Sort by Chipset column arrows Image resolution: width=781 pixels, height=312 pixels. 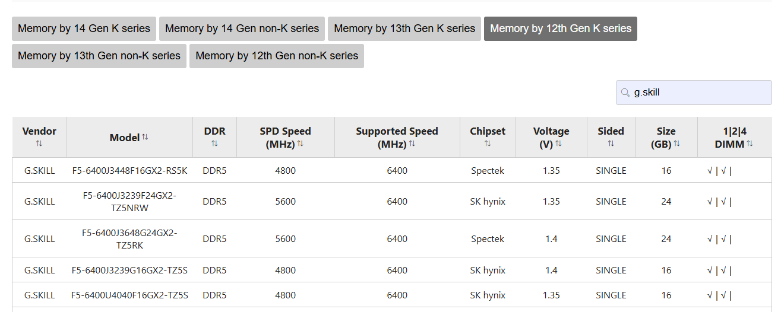(x=488, y=144)
